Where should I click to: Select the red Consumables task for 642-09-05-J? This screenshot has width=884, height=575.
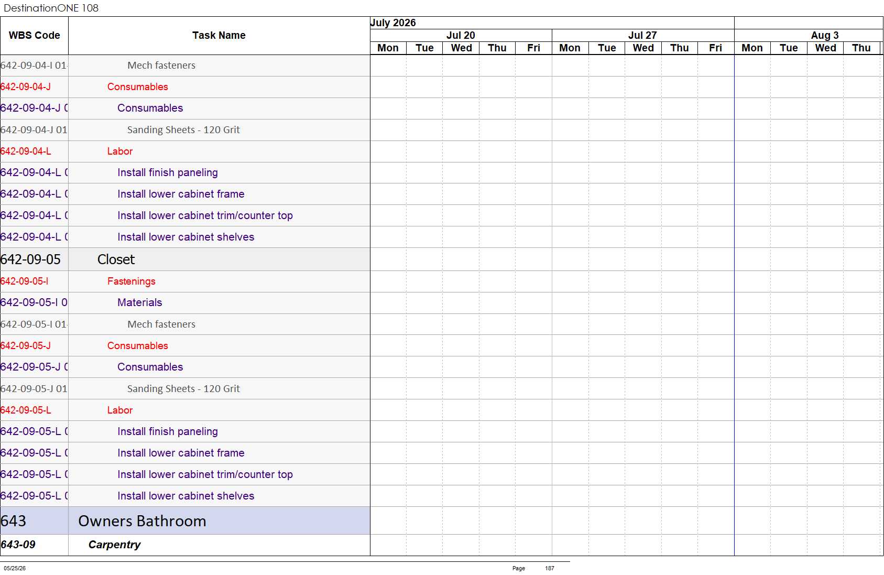pos(138,346)
